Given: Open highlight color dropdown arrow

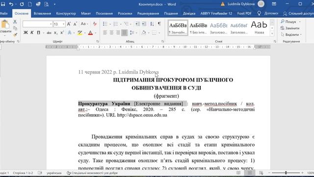Looking at the screenshot, I should coord(85,33).
